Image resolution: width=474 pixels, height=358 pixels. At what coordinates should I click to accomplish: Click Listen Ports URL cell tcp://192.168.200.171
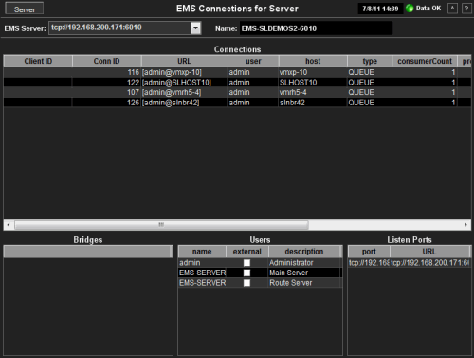coord(429,263)
